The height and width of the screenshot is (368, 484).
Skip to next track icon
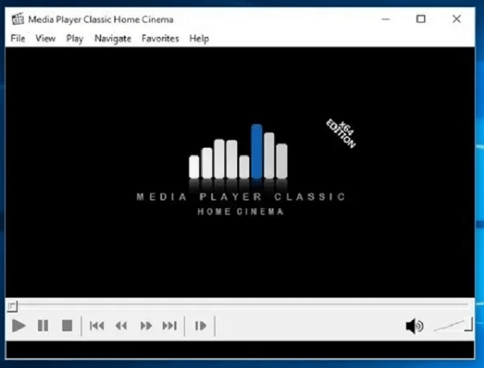pos(169,326)
